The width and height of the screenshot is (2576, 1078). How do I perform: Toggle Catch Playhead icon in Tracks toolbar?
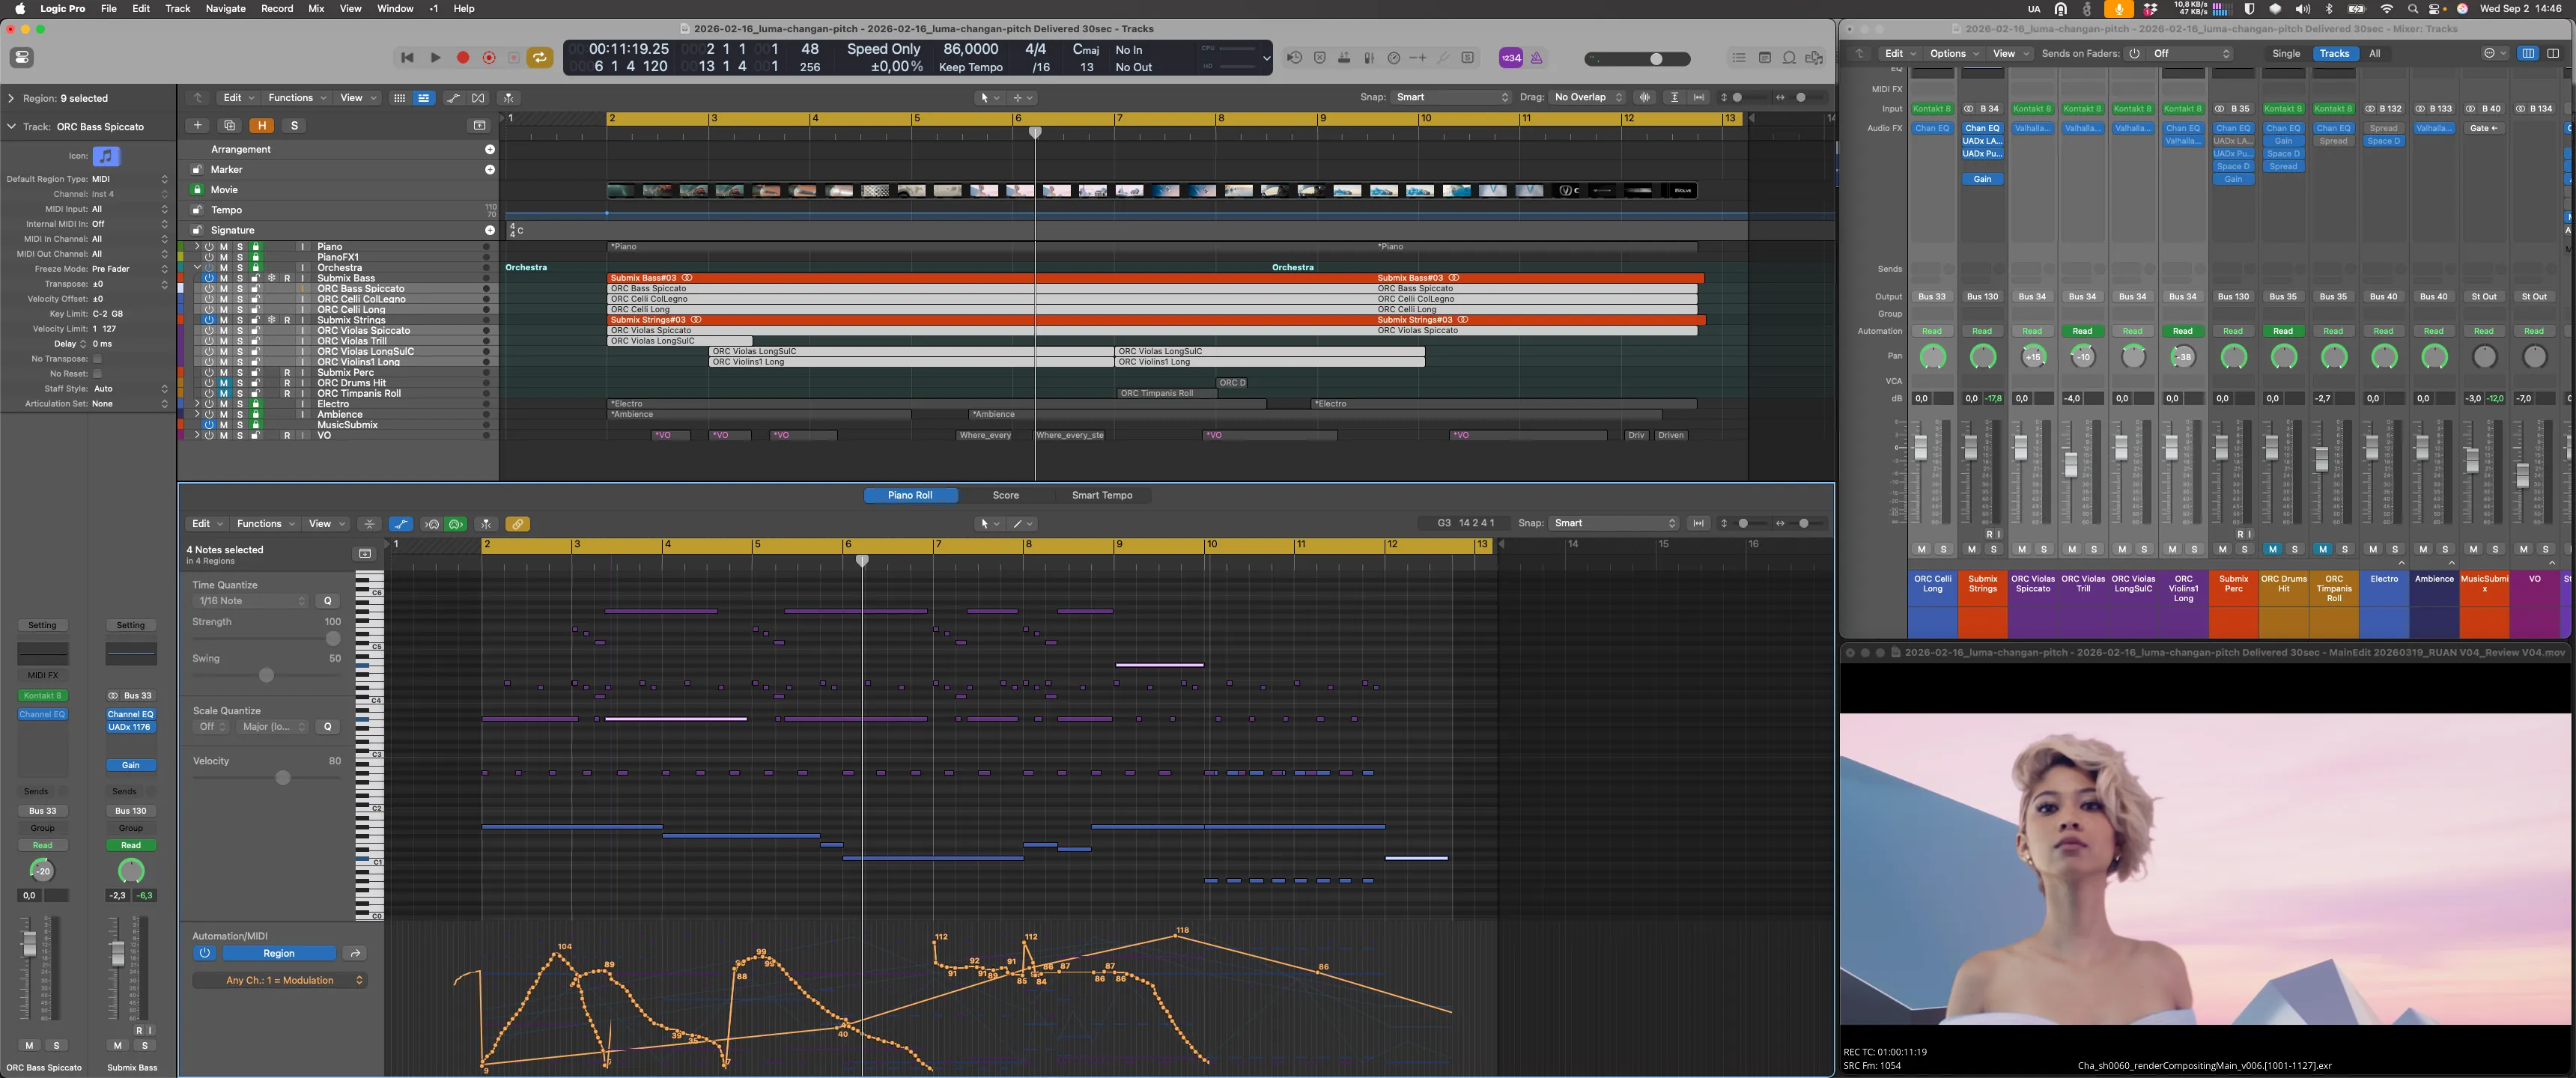(x=508, y=98)
